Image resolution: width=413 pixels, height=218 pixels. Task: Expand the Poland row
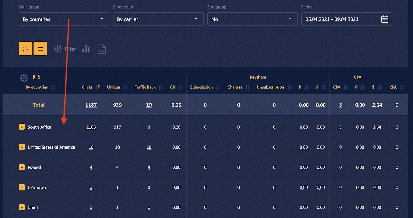(x=22, y=167)
